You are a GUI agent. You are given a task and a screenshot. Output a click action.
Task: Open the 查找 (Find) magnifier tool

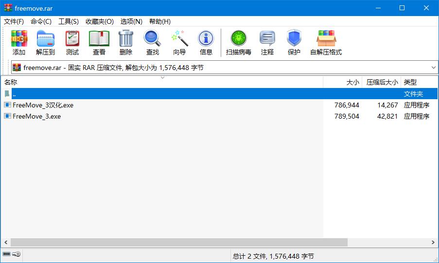(x=152, y=43)
